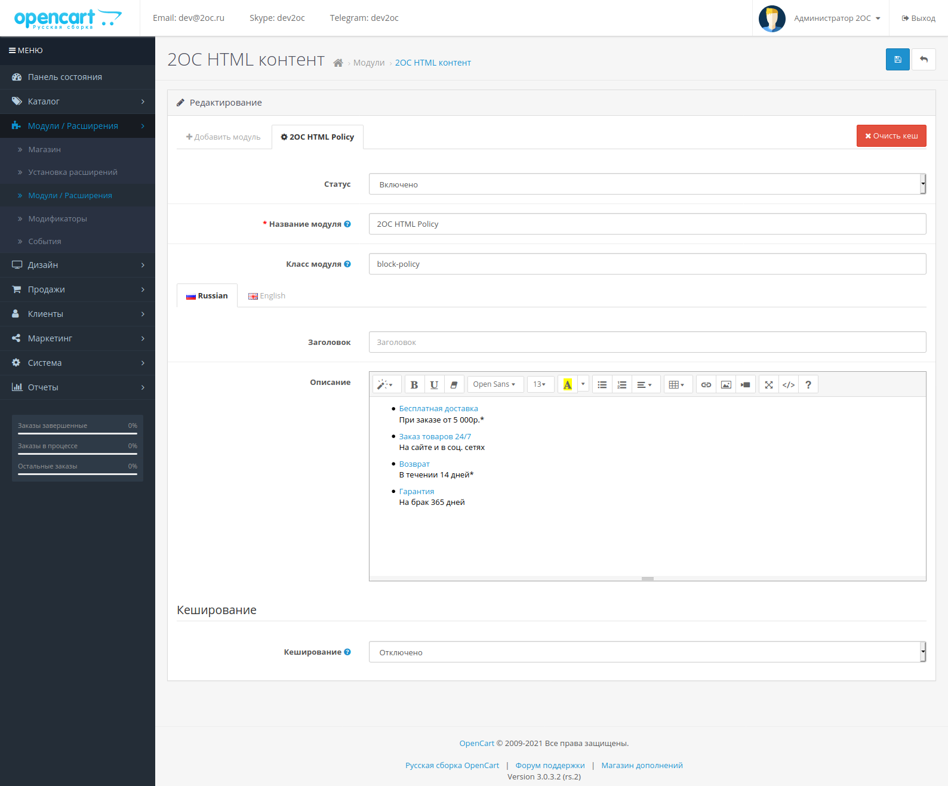The image size is (948, 786).
Task: Switch to the English language tab
Action: point(267,296)
